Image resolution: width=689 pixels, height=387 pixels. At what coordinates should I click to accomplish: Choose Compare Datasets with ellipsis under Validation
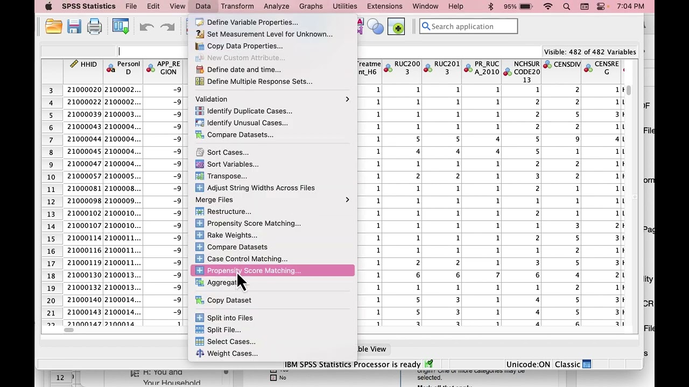pyautogui.click(x=272, y=134)
